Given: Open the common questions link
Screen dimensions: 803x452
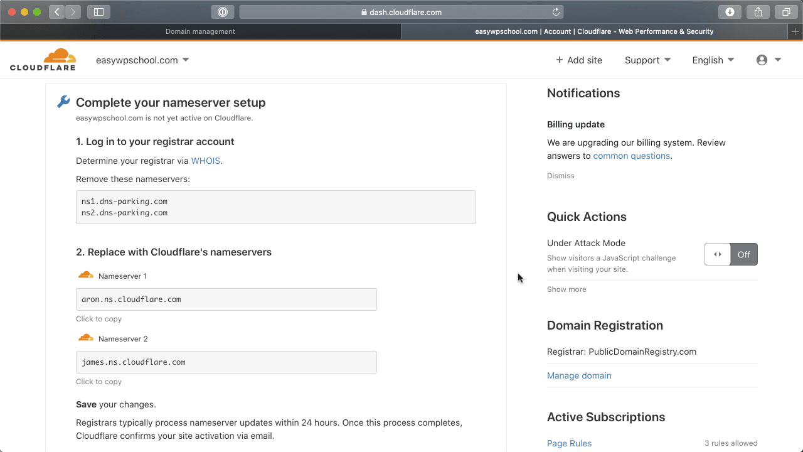Looking at the screenshot, I should (x=632, y=156).
